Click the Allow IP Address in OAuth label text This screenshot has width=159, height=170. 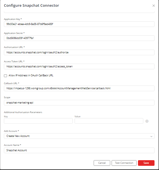pyautogui.click(x=31, y=75)
